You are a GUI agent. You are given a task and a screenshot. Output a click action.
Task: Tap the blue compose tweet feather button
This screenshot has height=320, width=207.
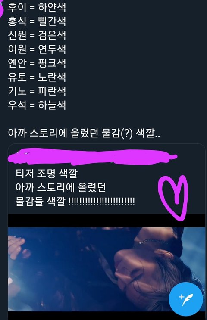tap(186, 299)
